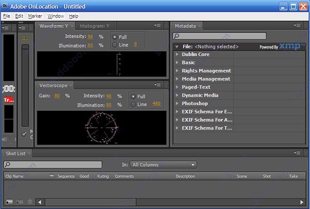Click the step-back transport button at bottom left
The height and width of the screenshot is (209, 310).
point(5,140)
